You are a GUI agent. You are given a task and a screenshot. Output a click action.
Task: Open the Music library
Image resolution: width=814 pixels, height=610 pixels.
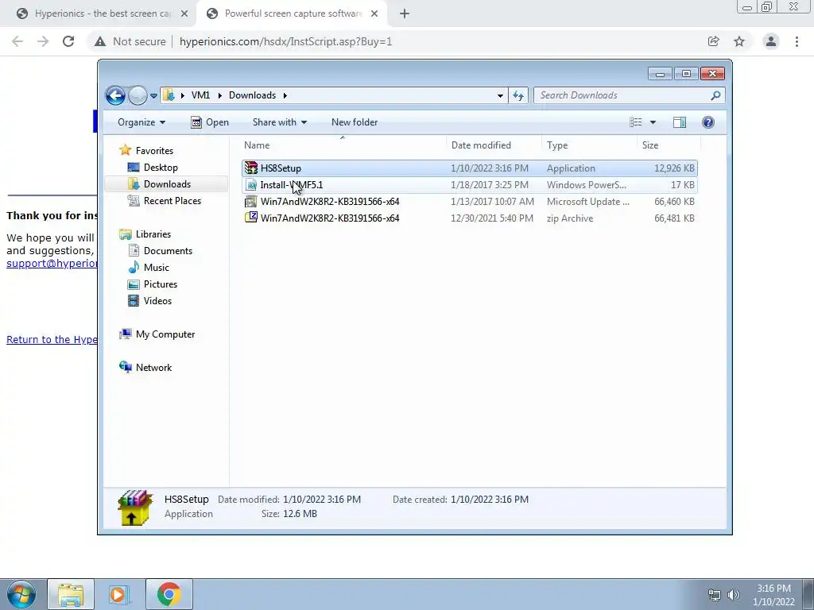157,268
